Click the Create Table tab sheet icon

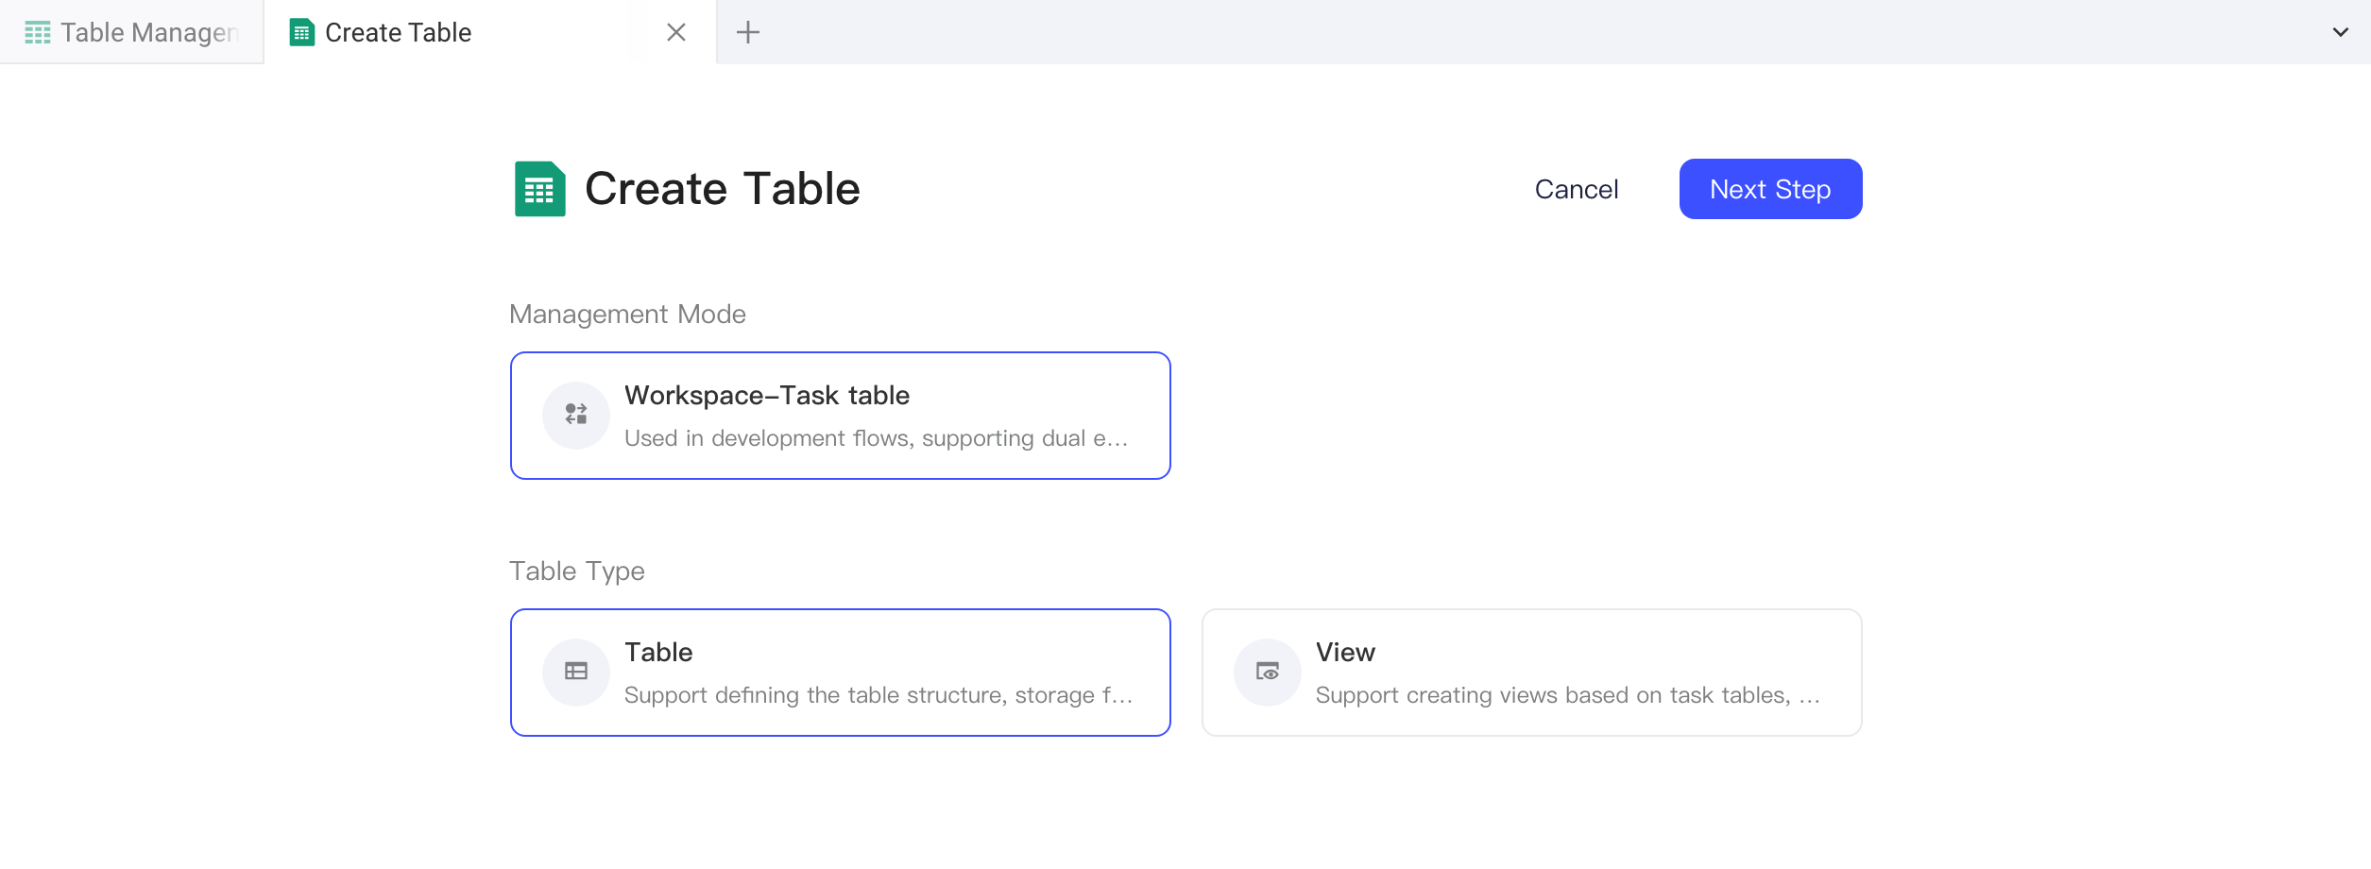pyautogui.click(x=302, y=33)
